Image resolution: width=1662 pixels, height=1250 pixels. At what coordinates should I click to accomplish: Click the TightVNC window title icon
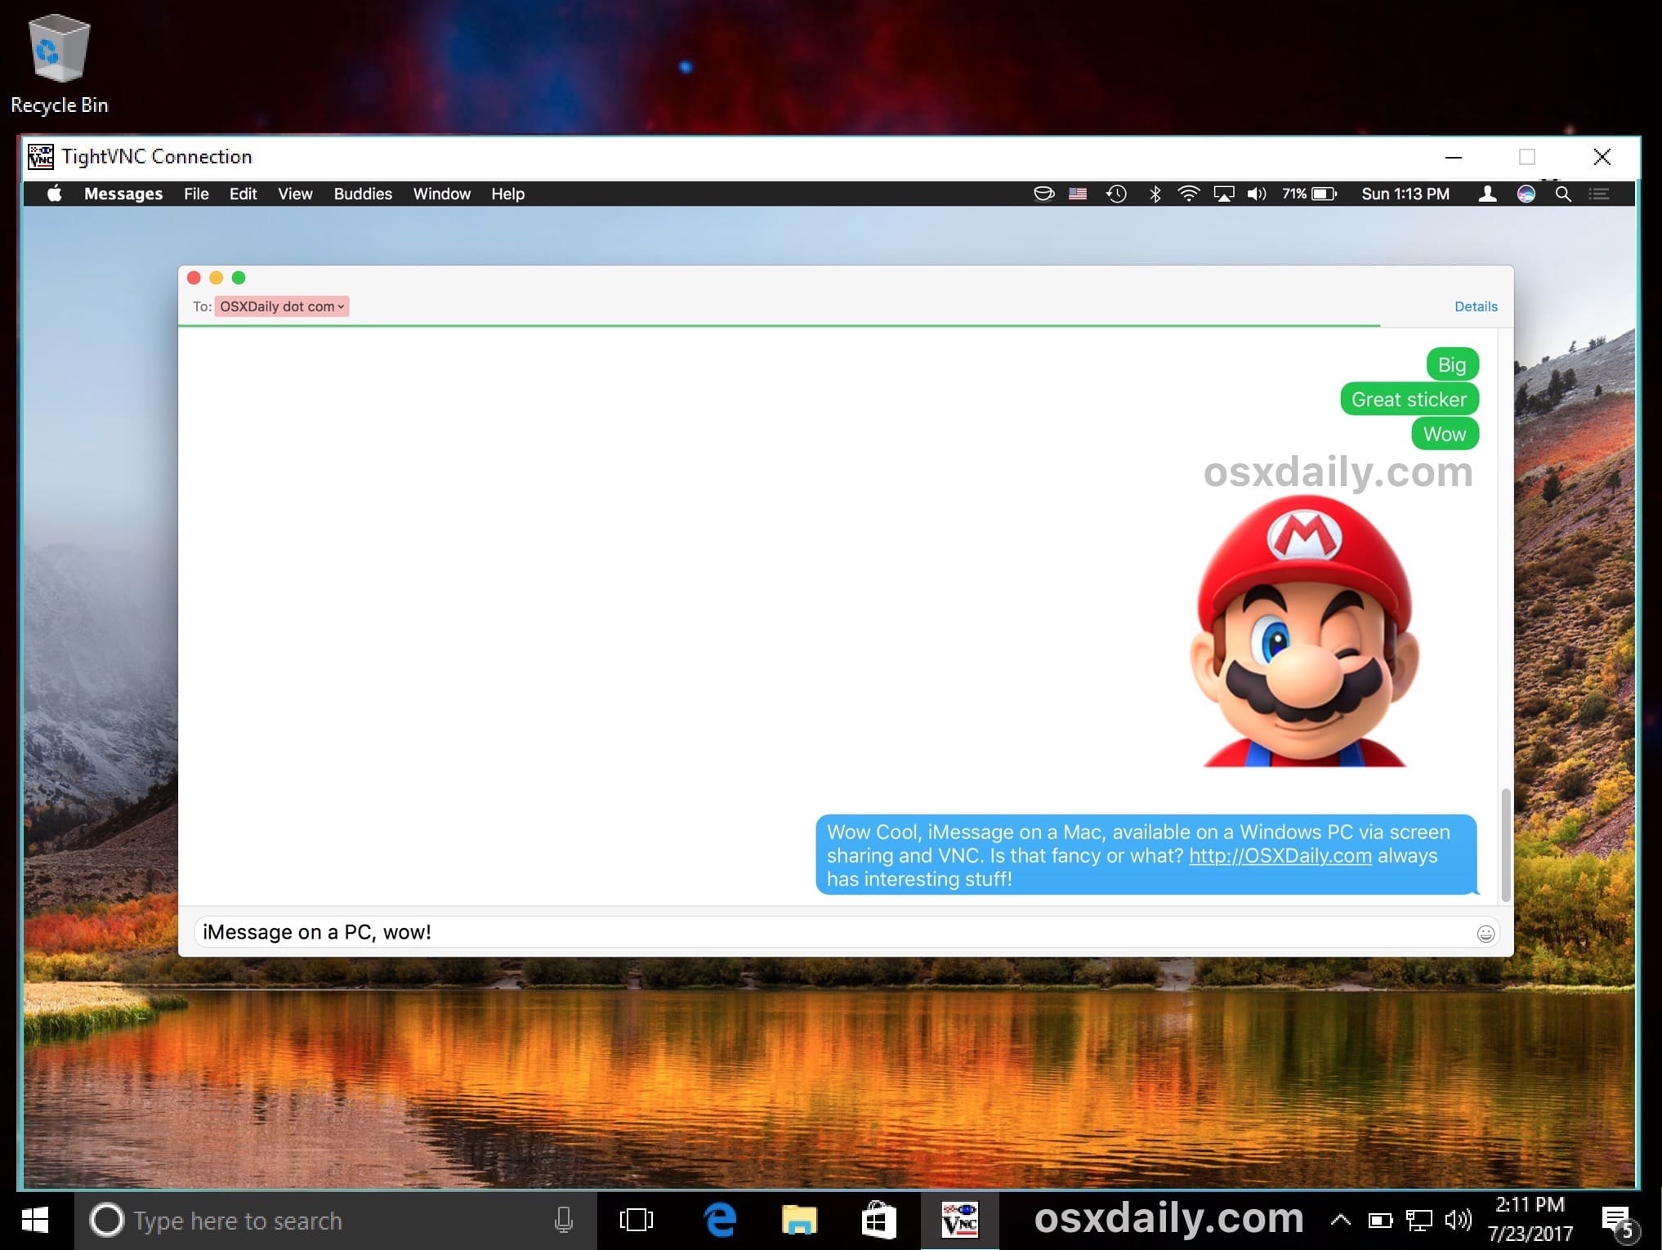[41, 156]
